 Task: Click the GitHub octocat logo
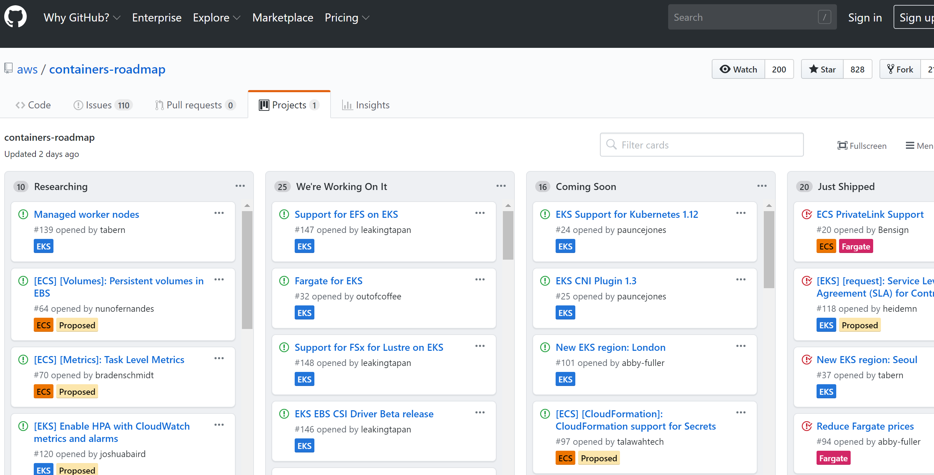click(15, 17)
